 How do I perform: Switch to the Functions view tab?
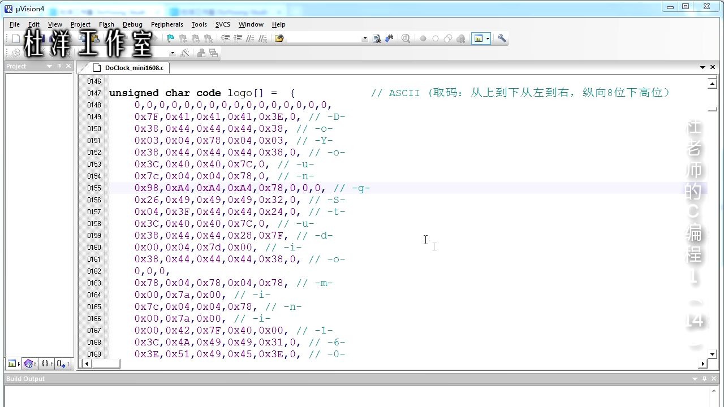pos(46,363)
